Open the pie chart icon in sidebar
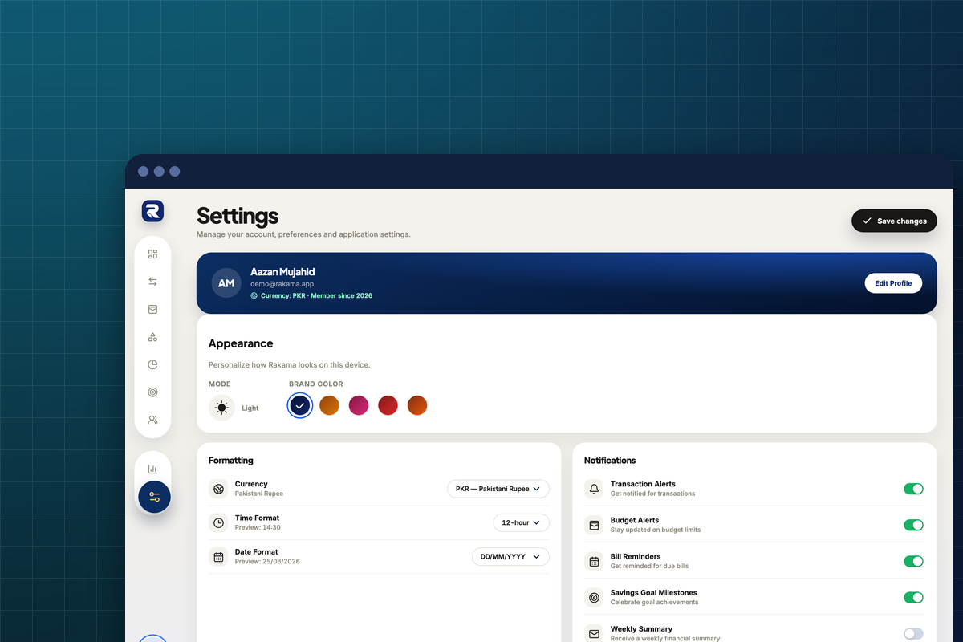 152,364
